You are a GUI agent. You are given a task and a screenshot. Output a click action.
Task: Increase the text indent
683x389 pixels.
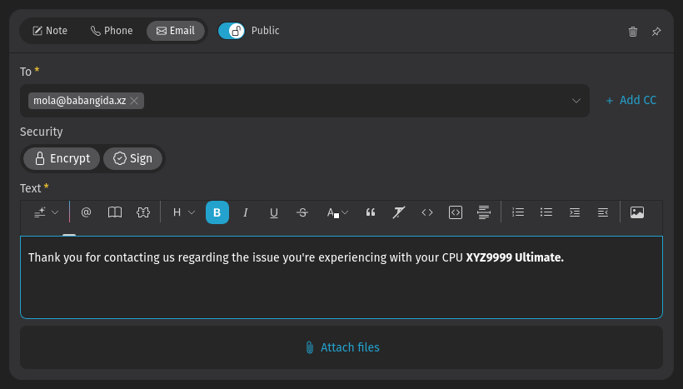[x=575, y=212]
